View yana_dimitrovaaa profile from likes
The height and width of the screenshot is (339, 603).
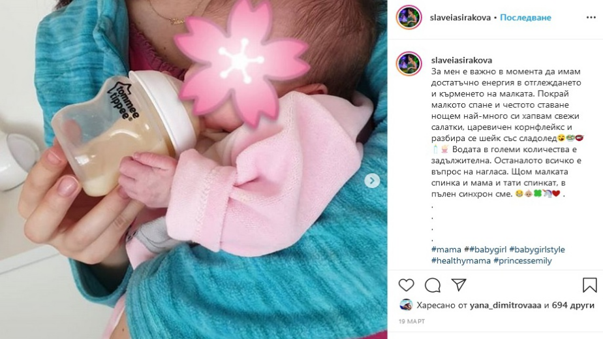coord(506,305)
